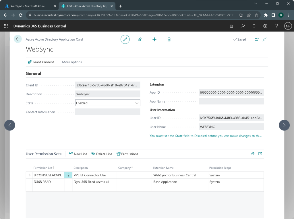Screen dimensions: 294x219
Task: Click the pencil edit icon
Action: tap(125, 40)
